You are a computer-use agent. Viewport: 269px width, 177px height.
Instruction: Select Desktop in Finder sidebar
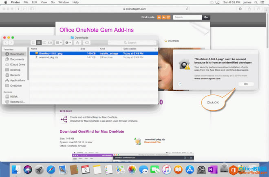tap(13, 70)
